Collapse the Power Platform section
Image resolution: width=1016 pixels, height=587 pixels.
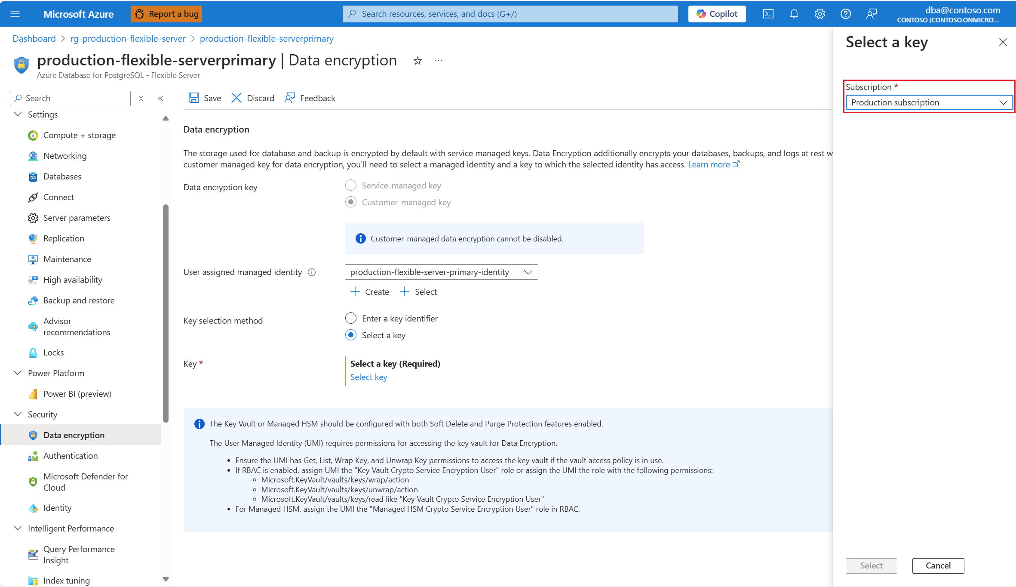point(18,373)
